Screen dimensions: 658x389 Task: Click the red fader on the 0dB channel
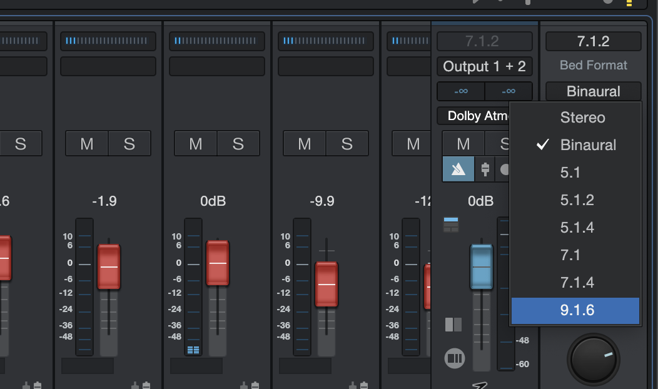click(x=218, y=263)
